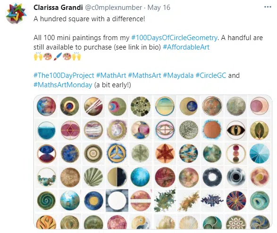The width and height of the screenshot is (277, 233).
Task: Click the half gold half black circle
Action: 117,177
